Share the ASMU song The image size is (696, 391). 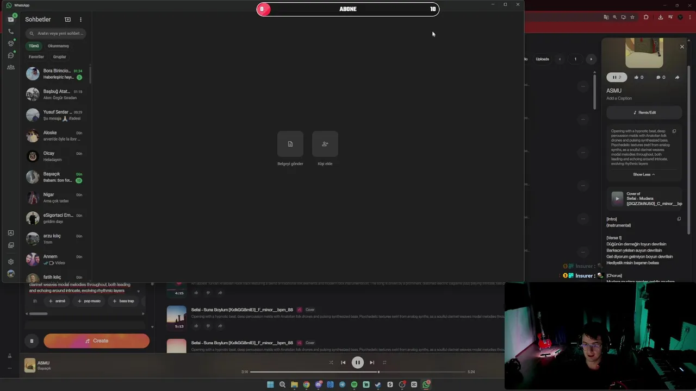click(677, 77)
